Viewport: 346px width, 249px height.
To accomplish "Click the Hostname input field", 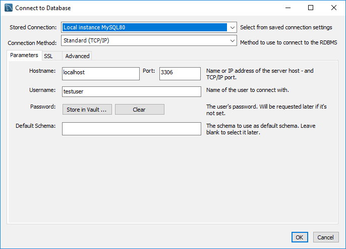I will 100,73.
